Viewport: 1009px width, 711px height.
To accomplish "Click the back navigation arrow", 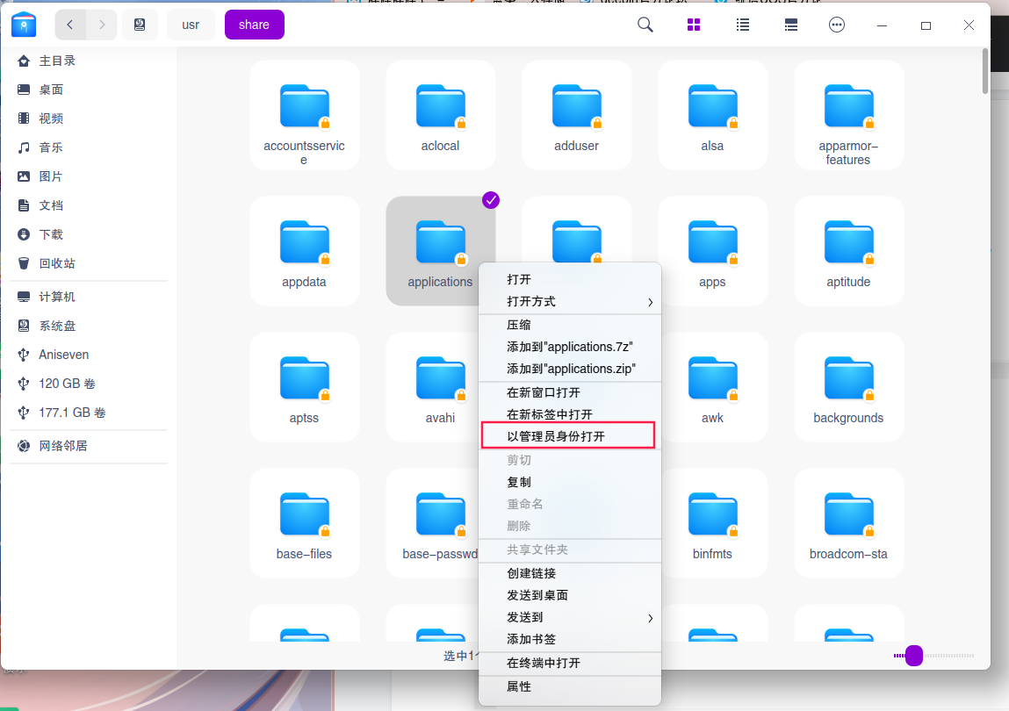I will coord(70,25).
